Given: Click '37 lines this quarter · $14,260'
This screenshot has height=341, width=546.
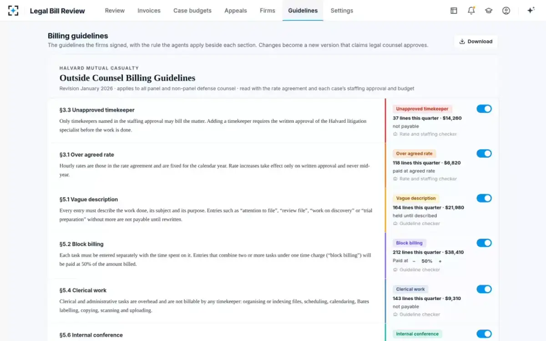Looking at the screenshot, I should (x=427, y=118).
